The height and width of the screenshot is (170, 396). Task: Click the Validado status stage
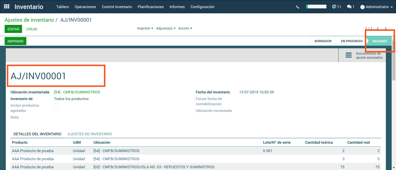point(379,41)
